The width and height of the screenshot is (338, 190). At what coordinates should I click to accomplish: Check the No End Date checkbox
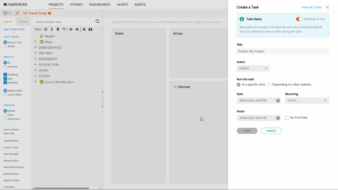(x=287, y=118)
